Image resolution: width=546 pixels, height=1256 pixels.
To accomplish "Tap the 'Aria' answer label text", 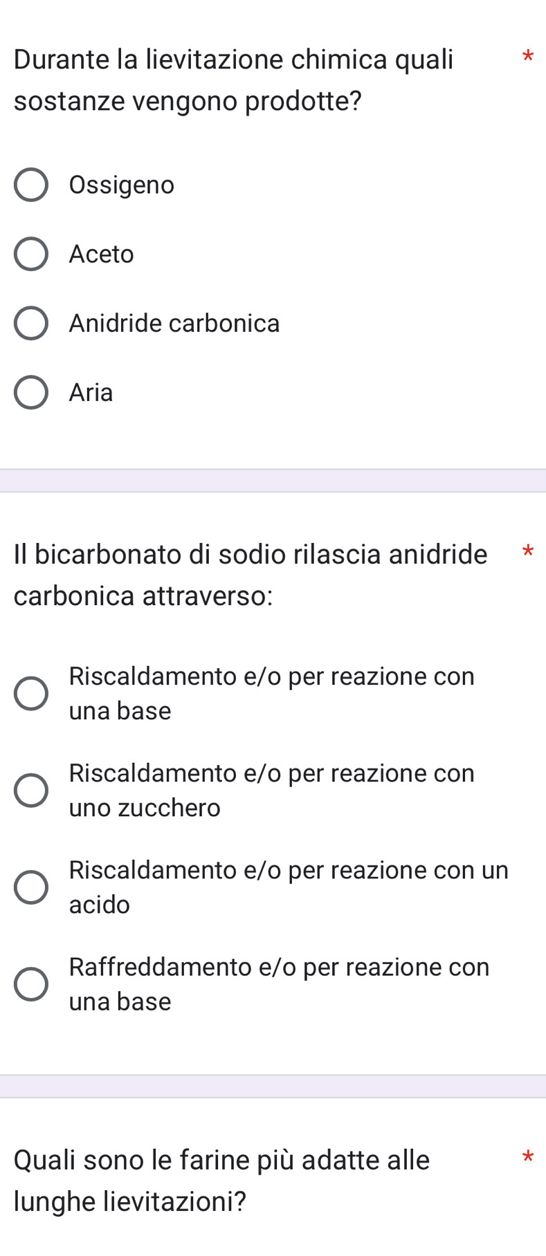I will [91, 392].
